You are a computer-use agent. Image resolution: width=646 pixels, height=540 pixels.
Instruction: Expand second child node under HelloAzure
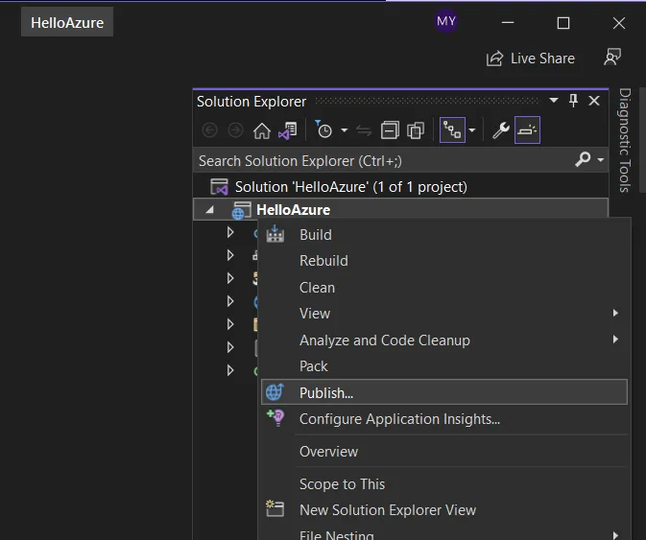[x=230, y=255]
